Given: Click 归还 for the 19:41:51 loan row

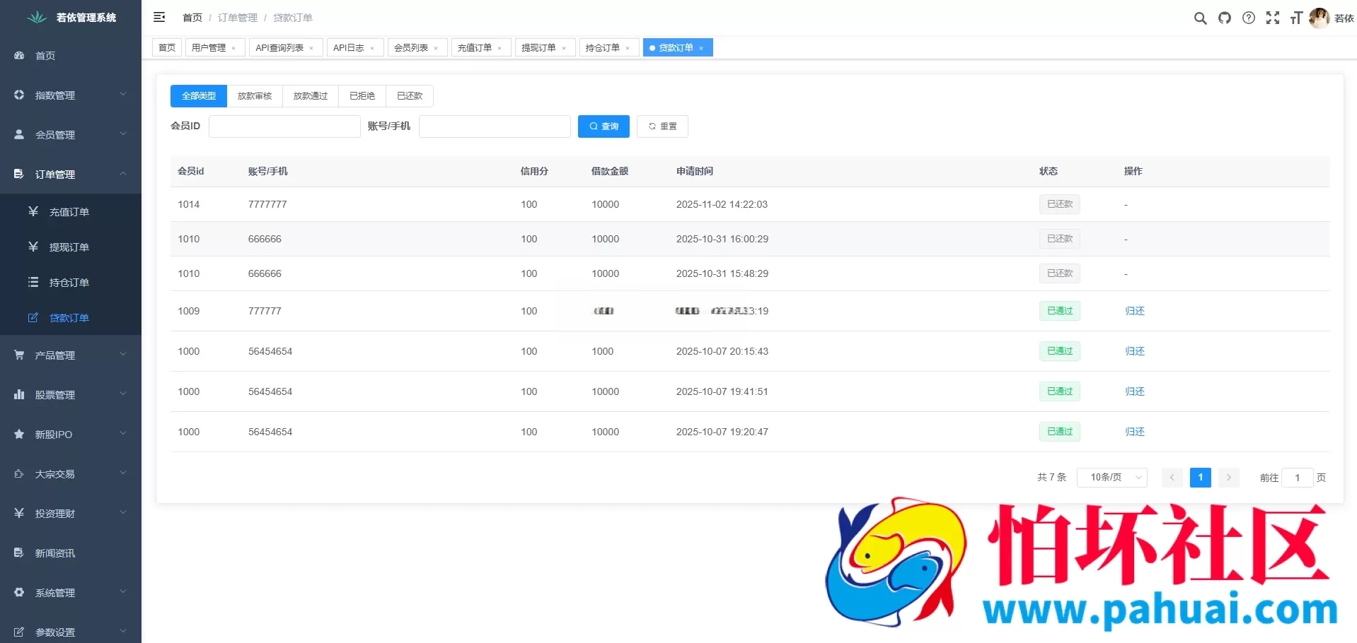Looking at the screenshot, I should [x=1135, y=391].
